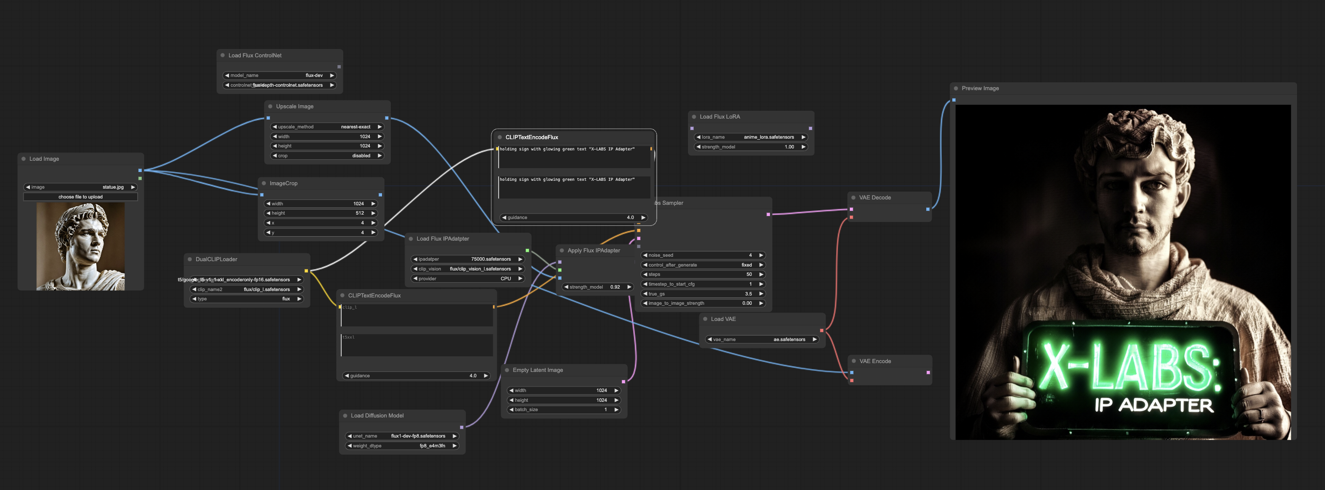Collapse the Load Diffusion Model node
Screen dimensions: 1325x490
[345, 416]
